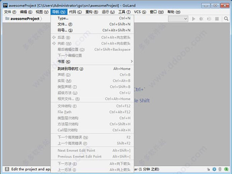Open the 代码 (C) menu
The width and height of the screenshot is (232, 174).
75,12
